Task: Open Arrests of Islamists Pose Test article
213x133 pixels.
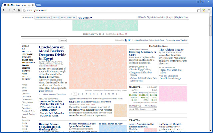Action: click(x=52, y=103)
